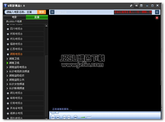Mute audio with the speaker icon
The width and height of the screenshot is (165, 122).
(x=75, y=117)
